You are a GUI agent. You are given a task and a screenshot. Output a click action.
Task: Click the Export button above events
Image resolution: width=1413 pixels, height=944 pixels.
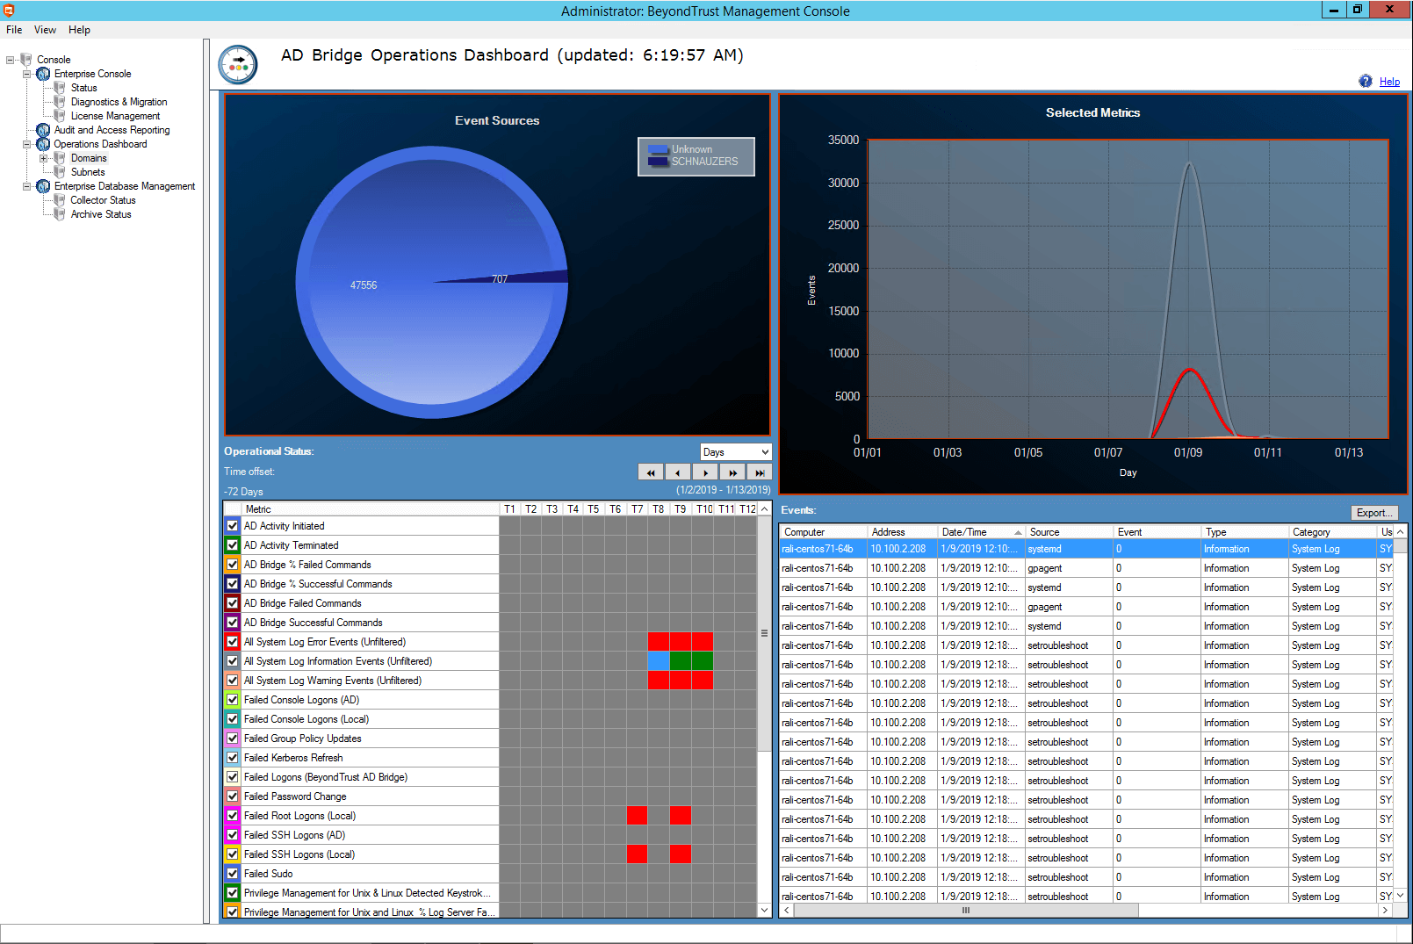[x=1373, y=513]
